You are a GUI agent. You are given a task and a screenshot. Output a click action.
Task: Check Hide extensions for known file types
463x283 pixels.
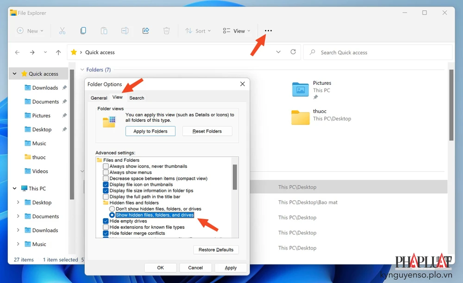[106, 227]
